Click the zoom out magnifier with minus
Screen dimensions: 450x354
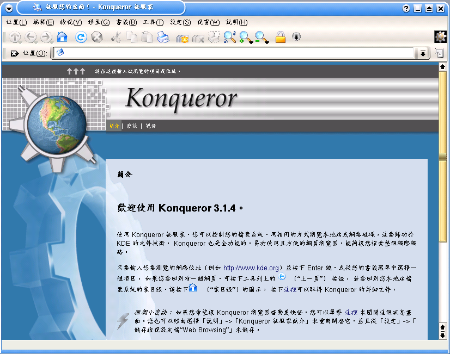pos(262,37)
